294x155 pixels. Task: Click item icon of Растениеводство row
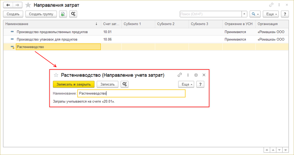[x=12, y=47]
